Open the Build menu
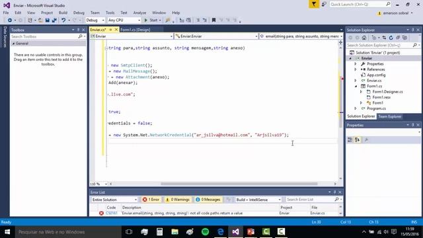This screenshot has height=238, width=423. click(63, 13)
